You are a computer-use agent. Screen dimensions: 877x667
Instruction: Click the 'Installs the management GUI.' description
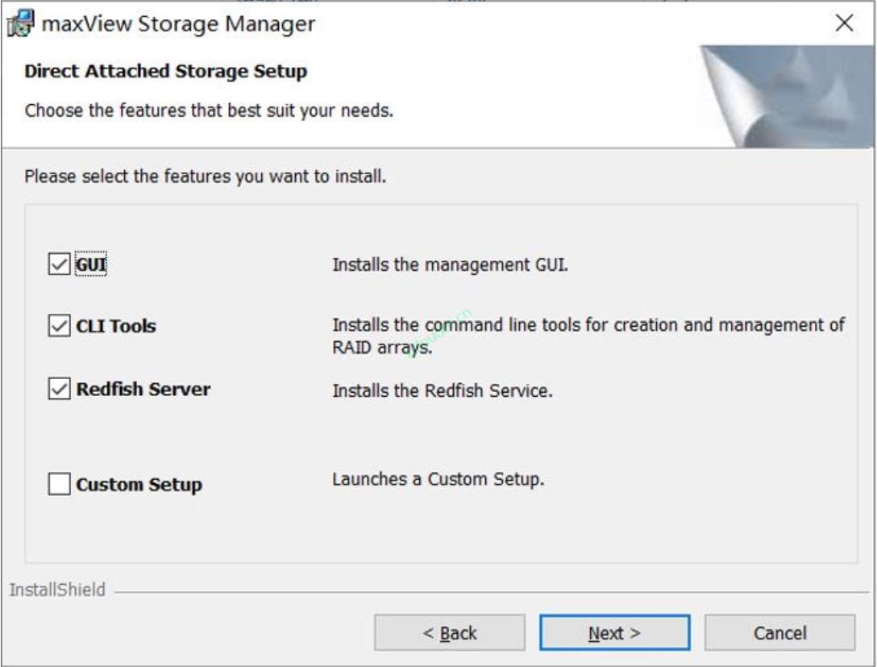point(451,265)
